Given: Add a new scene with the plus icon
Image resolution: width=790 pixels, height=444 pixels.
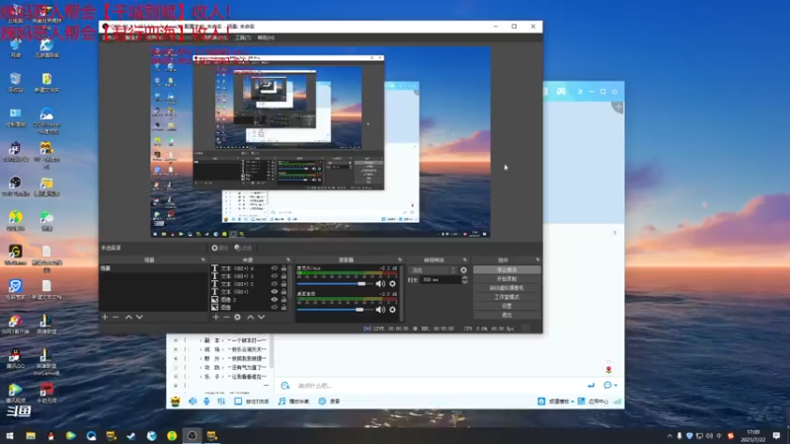Looking at the screenshot, I should [105, 317].
